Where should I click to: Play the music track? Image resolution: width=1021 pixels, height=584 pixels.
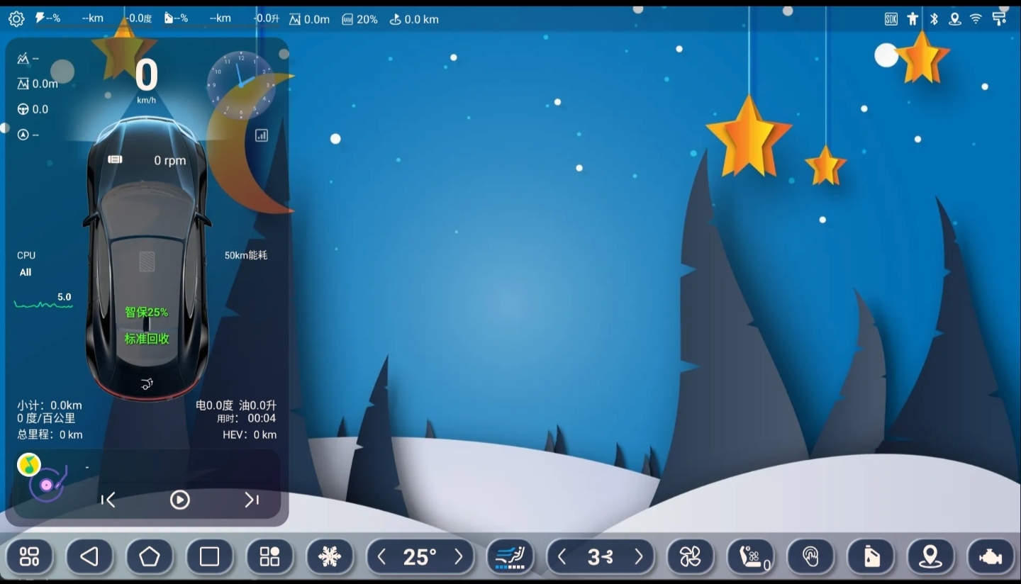coord(180,500)
